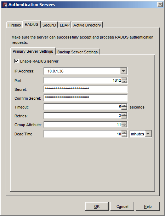This screenshot has height=216, width=165.
Task: Open the Firebox tab
Action: tap(15, 25)
